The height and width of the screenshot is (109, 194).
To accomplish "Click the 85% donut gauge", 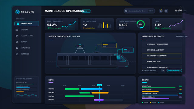I will [141, 24].
